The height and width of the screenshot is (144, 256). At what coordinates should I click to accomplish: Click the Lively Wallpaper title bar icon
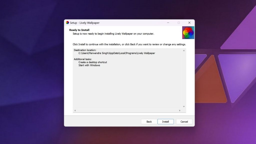pos(67,22)
